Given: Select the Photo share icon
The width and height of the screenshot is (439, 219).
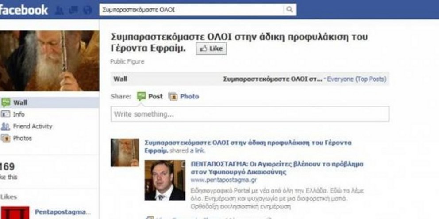Looking at the screenshot, I should pos(173,96).
